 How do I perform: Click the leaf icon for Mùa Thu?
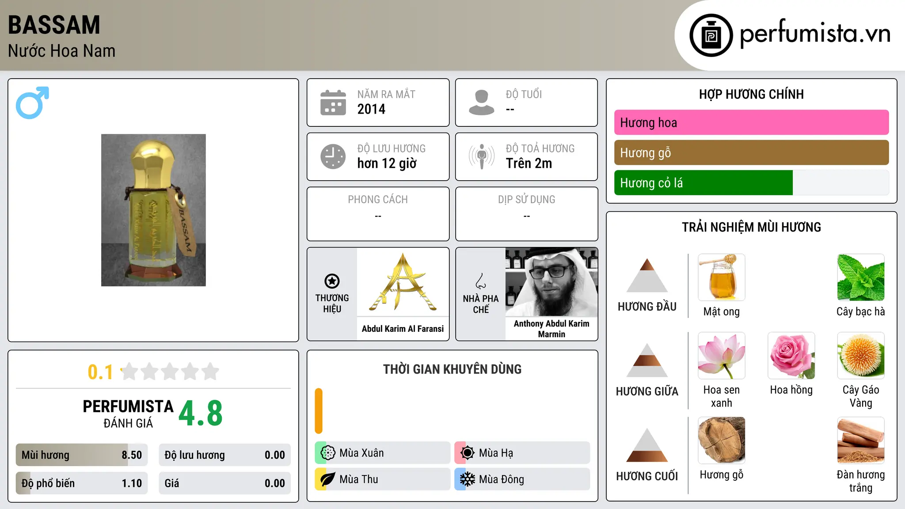tap(328, 479)
